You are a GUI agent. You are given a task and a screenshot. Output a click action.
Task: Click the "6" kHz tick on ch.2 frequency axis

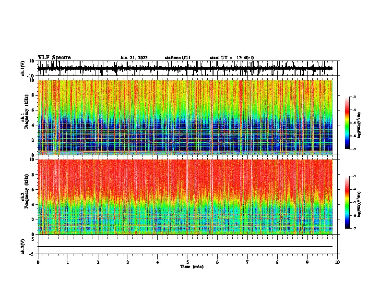pyautogui.click(x=34, y=190)
